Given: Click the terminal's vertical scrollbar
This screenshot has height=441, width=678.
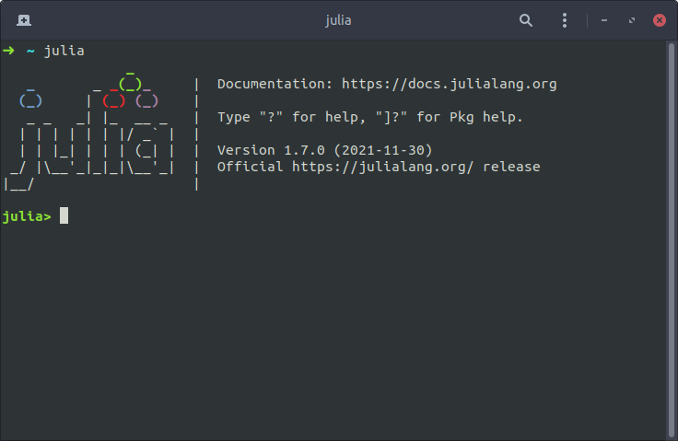Looking at the screenshot, I should pos(671,240).
